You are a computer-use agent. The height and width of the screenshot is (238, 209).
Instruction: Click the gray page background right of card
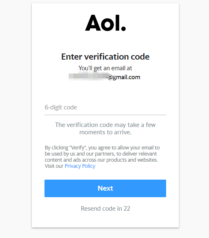tap(194, 119)
